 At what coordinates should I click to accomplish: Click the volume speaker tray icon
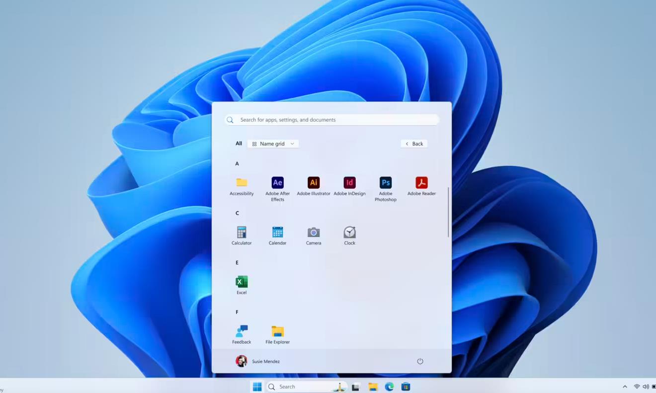(646, 387)
